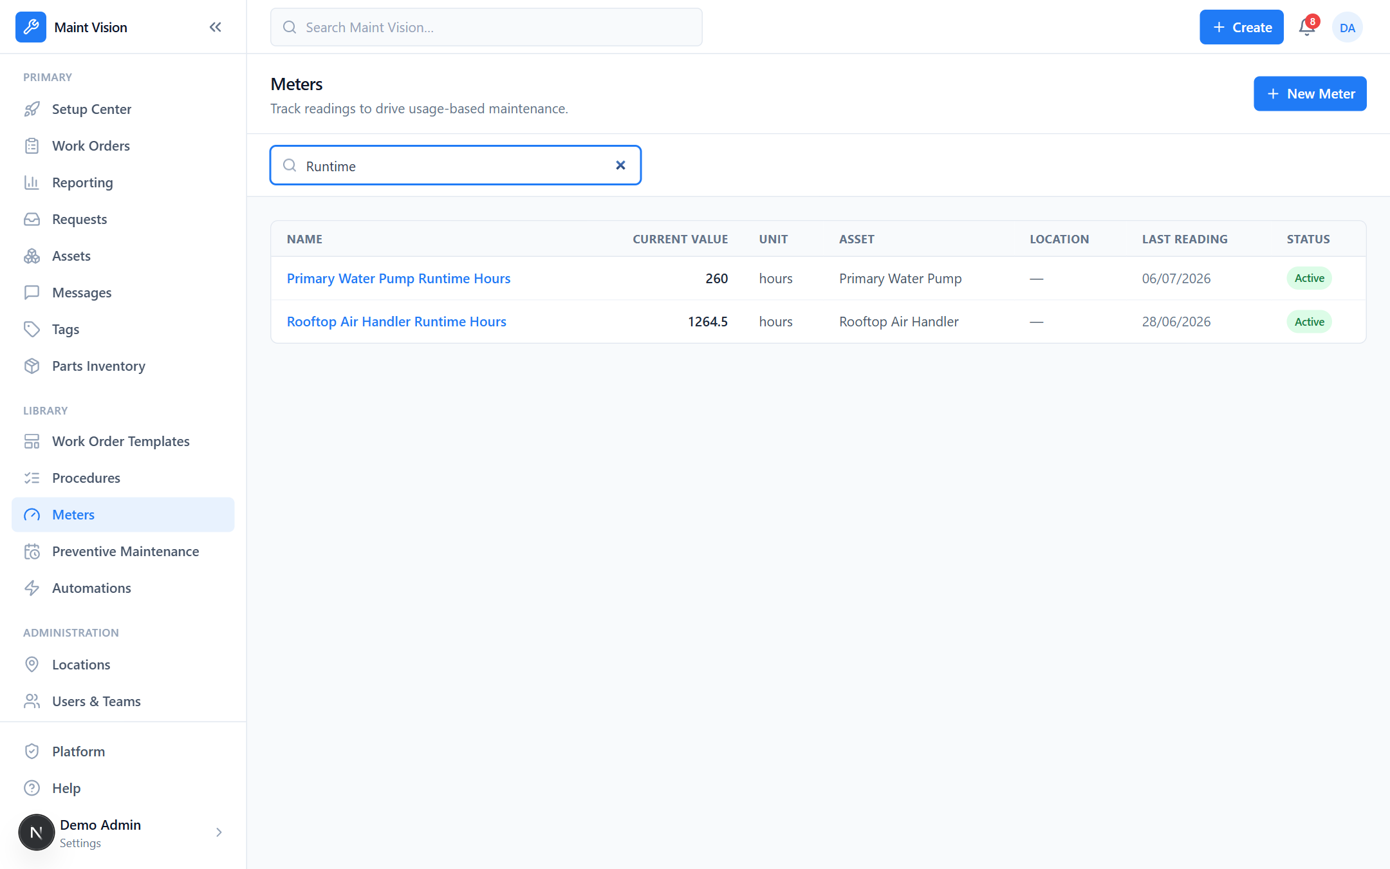Expand Demo Admin settings chevron
The image size is (1390, 869).
[219, 832]
